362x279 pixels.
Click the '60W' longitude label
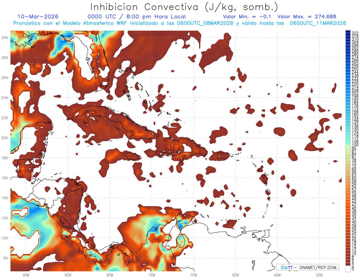point(278,275)
